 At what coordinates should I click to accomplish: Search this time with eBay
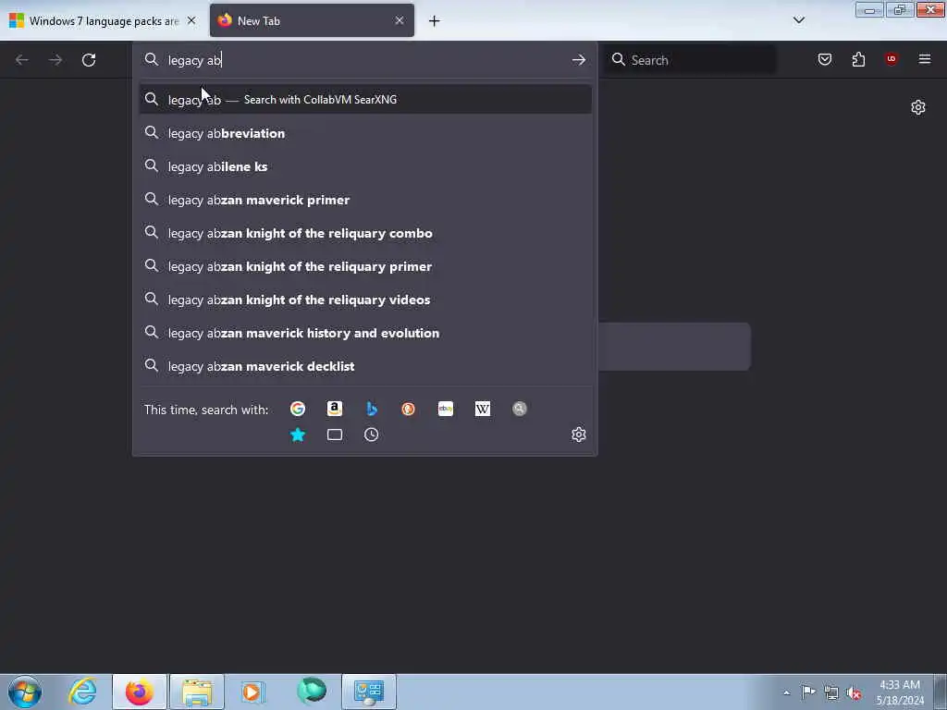[446, 410]
